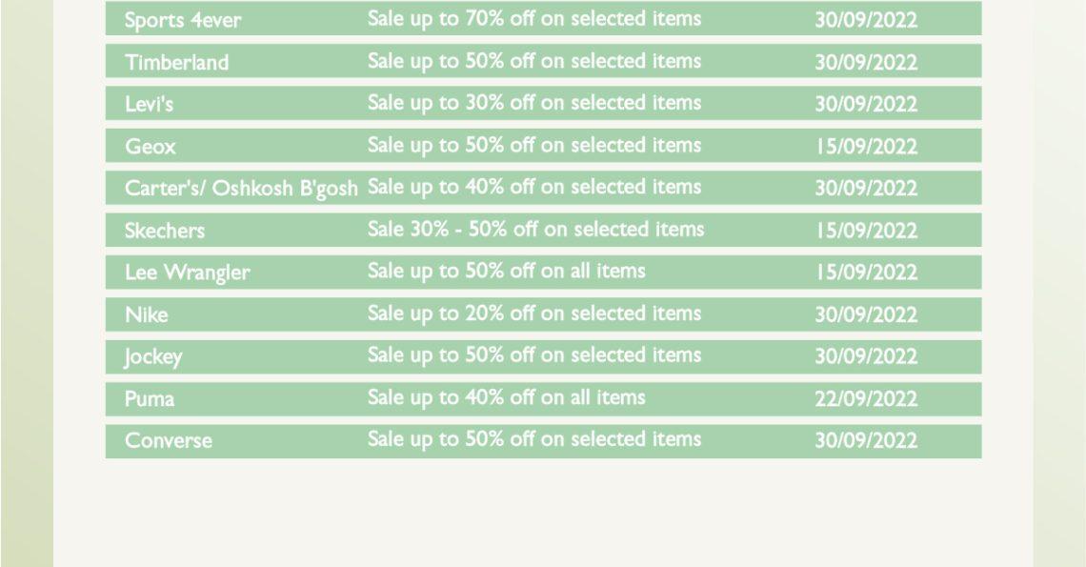Select the Levi's brand name
The image size is (1086, 567).
click(x=149, y=104)
